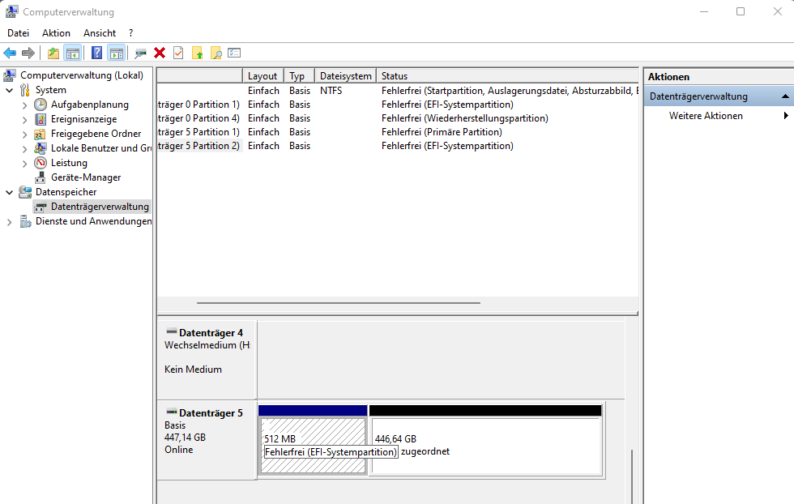The image size is (794, 504).
Task: Click the yellow sheet with magnifier icon
Action: click(216, 53)
